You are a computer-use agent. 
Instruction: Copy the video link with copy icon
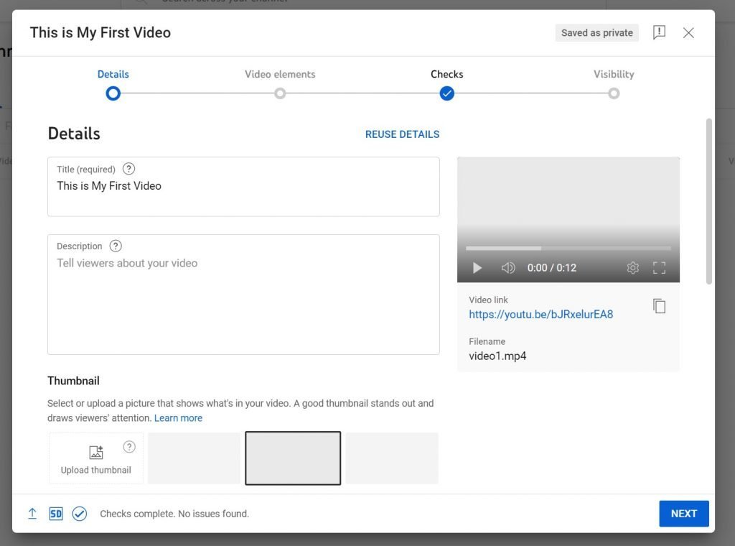[659, 306]
